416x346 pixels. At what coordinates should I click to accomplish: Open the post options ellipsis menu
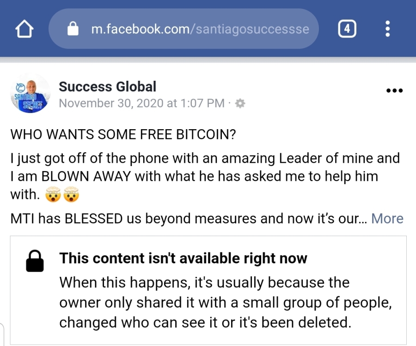tap(394, 90)
